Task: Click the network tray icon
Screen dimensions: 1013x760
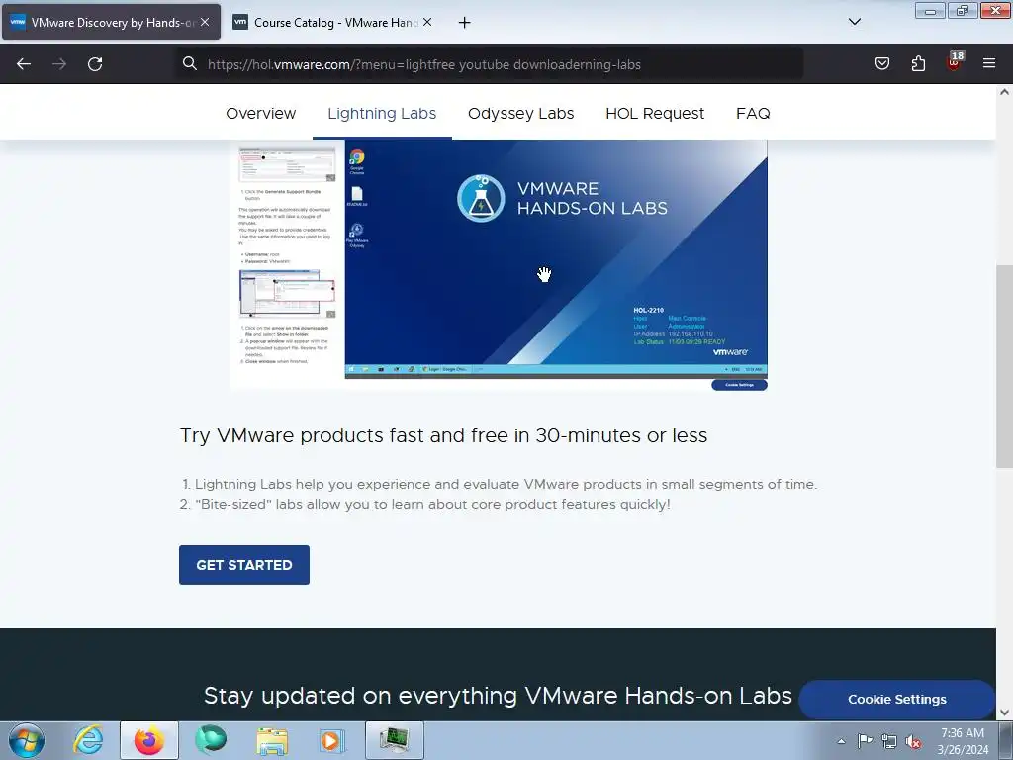Action: click(889, 741)
